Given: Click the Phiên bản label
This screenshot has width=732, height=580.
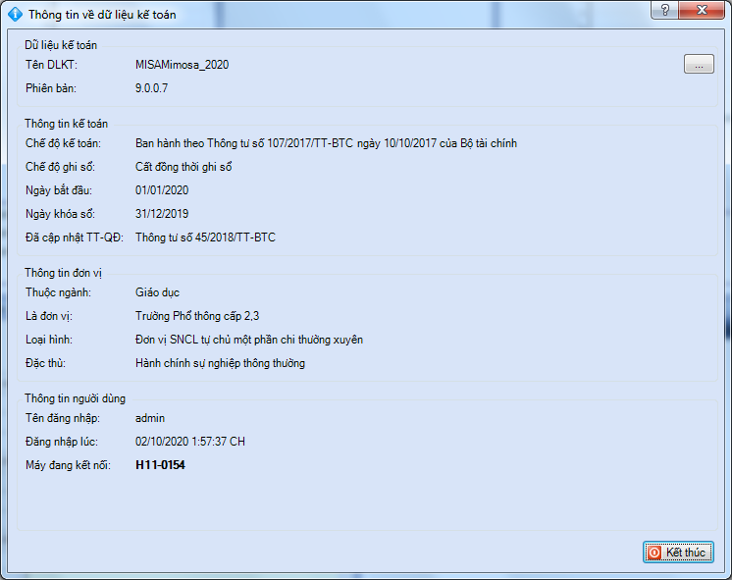Looking at the screenshot, I should coord(51,88).
